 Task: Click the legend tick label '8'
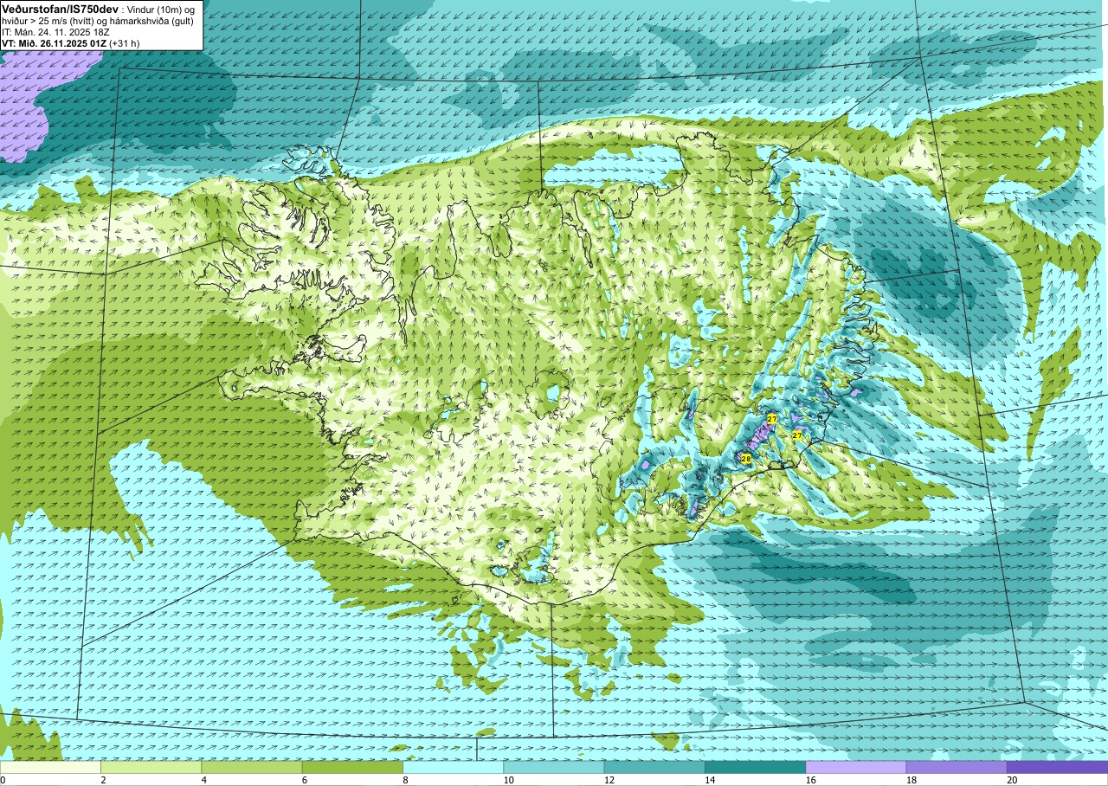(405, 780)
